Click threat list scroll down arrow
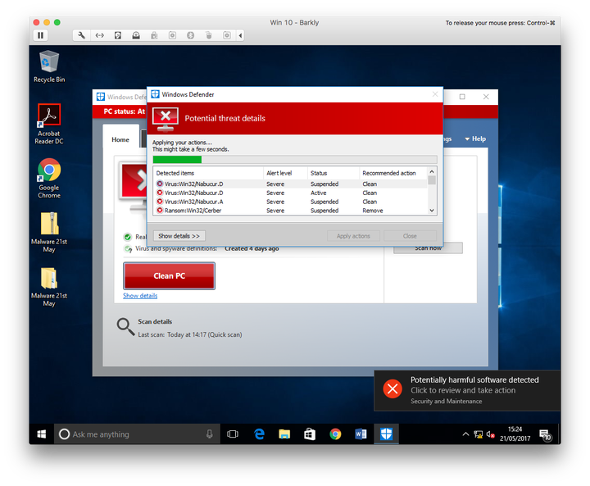This screenshot has height=486, width=590. click(432, 211)
